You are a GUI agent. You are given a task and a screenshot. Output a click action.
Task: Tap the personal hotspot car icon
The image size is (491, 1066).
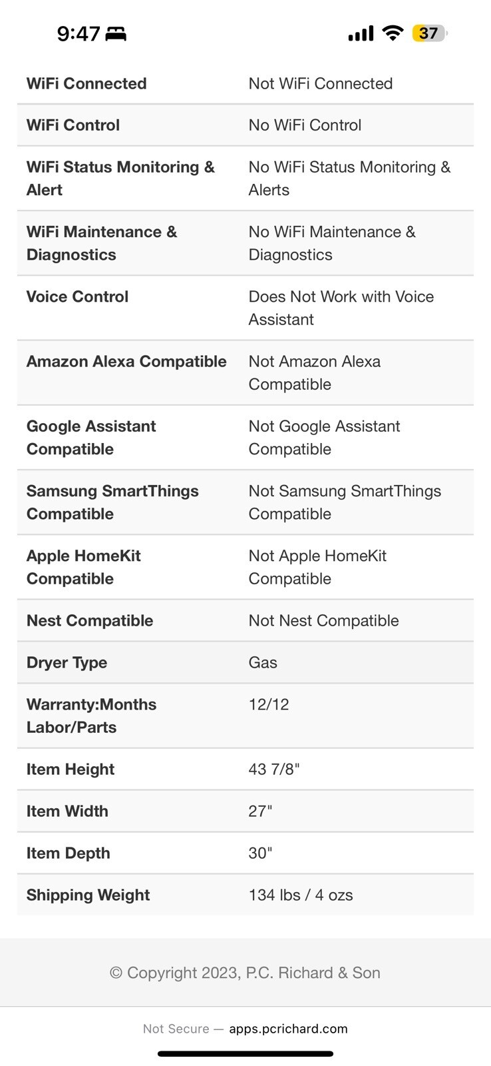pyautogui.click(x=117, y=34)
